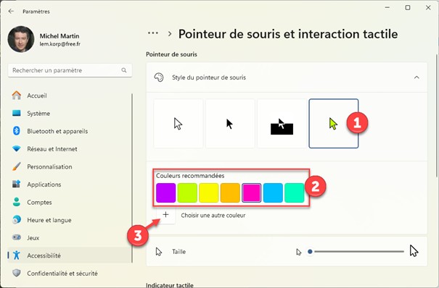Screen dimensions: 439x288
Task: Click the back arrow icon in title bar
Action: [x=11, y=11]
